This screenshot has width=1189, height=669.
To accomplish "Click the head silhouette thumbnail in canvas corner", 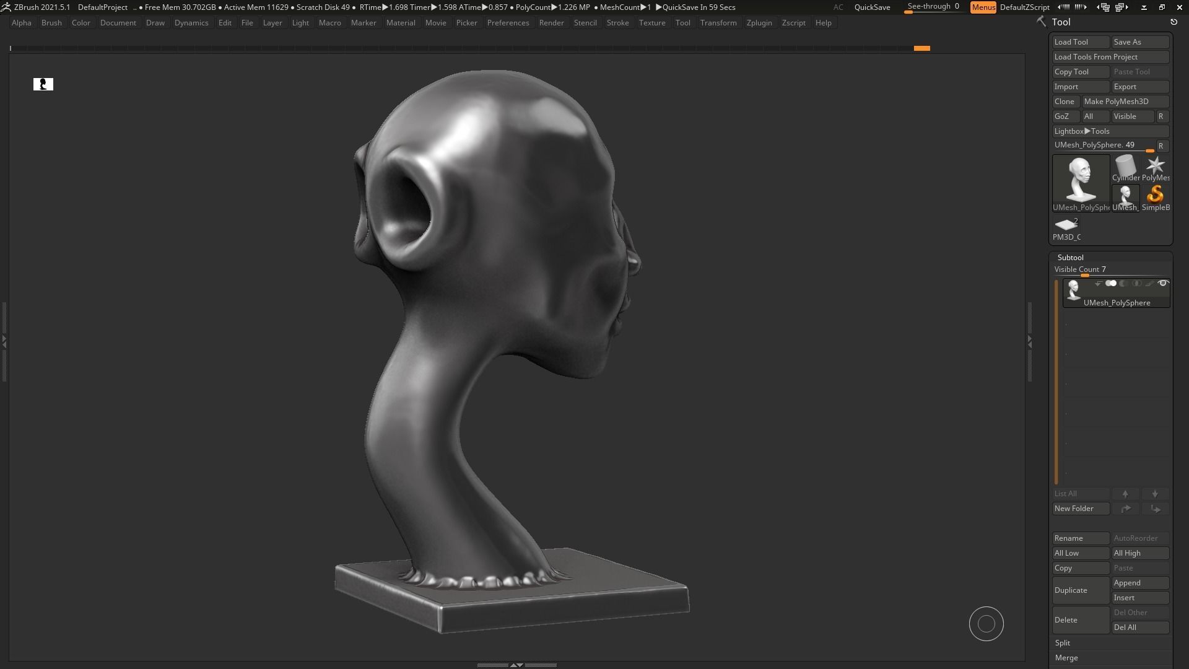I will pos(43,84).
